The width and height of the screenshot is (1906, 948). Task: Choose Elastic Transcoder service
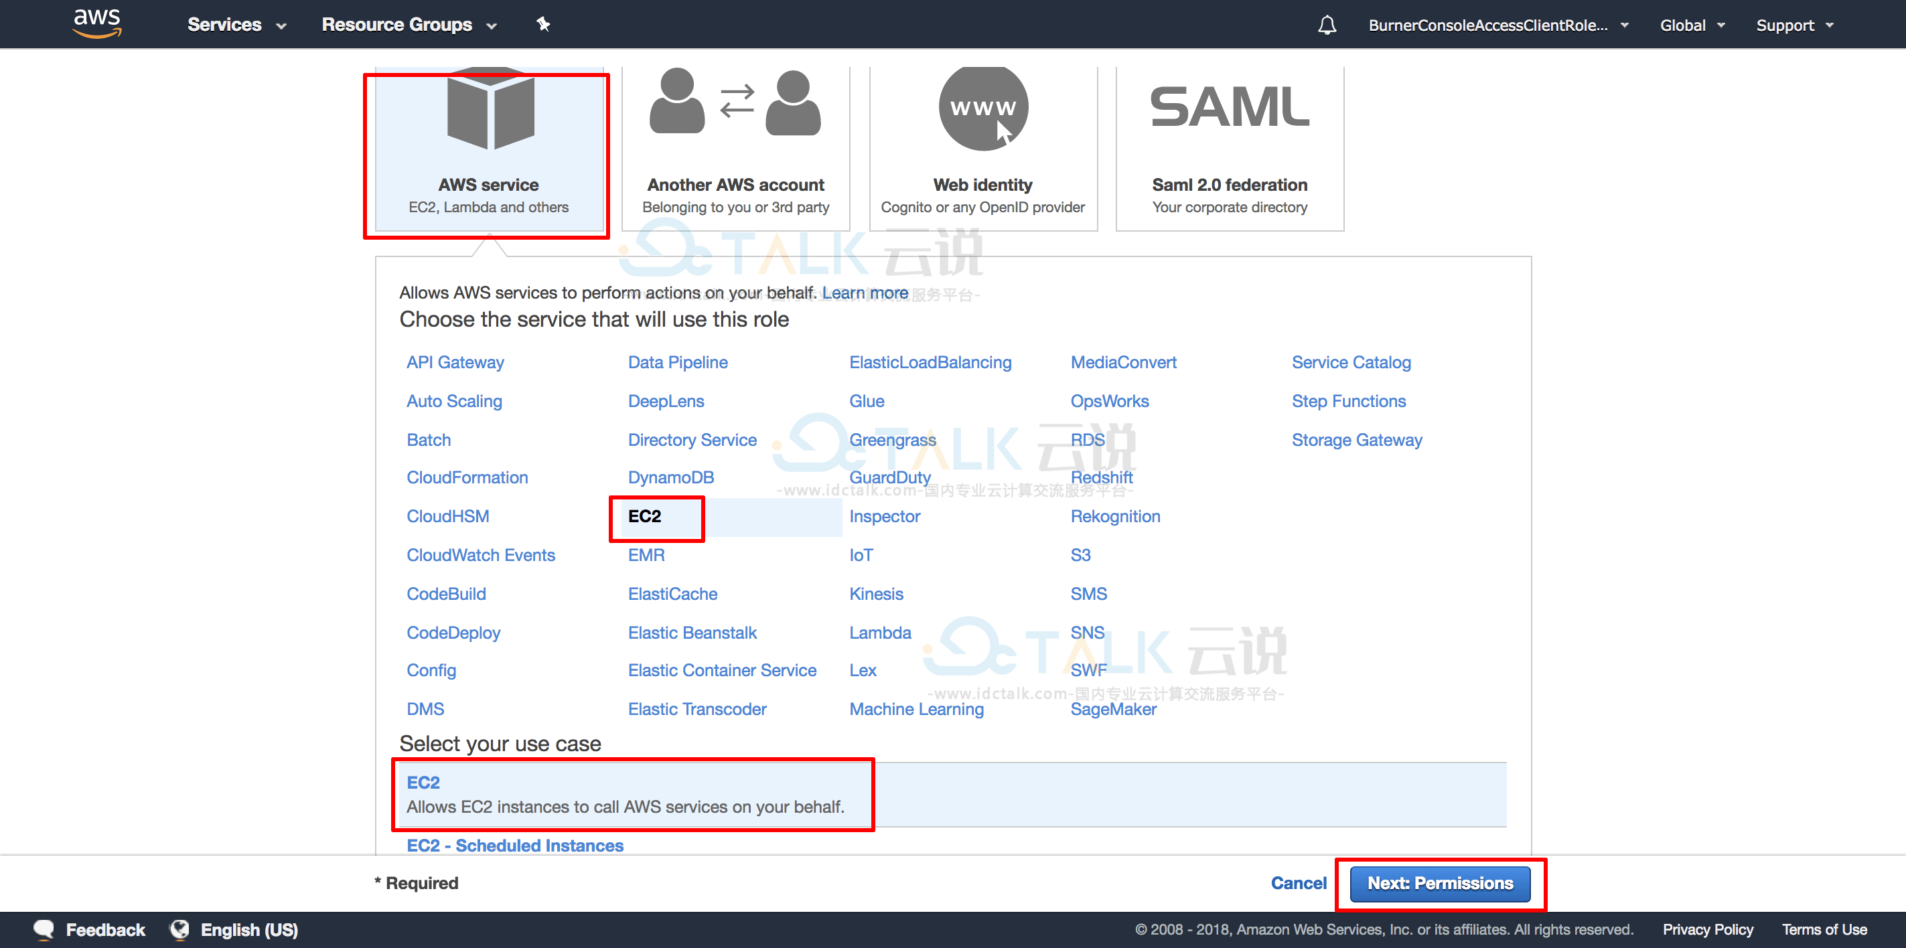pos(697,709)
